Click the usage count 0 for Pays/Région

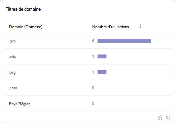pos(93,104)
